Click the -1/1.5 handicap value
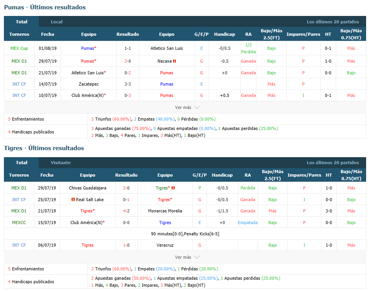This screenshot has height=291, width=370. [222, 211]
